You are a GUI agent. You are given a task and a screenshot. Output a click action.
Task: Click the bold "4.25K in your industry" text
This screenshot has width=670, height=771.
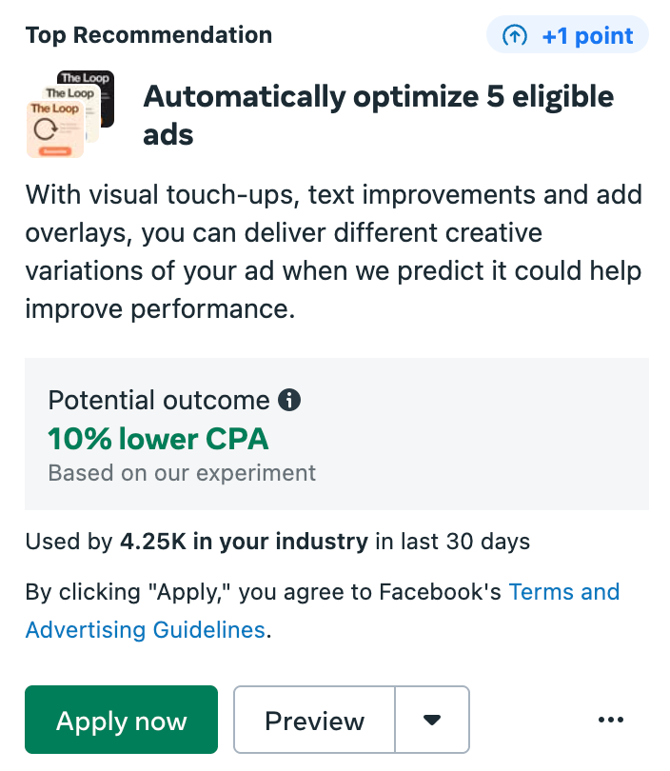(244, 542)
